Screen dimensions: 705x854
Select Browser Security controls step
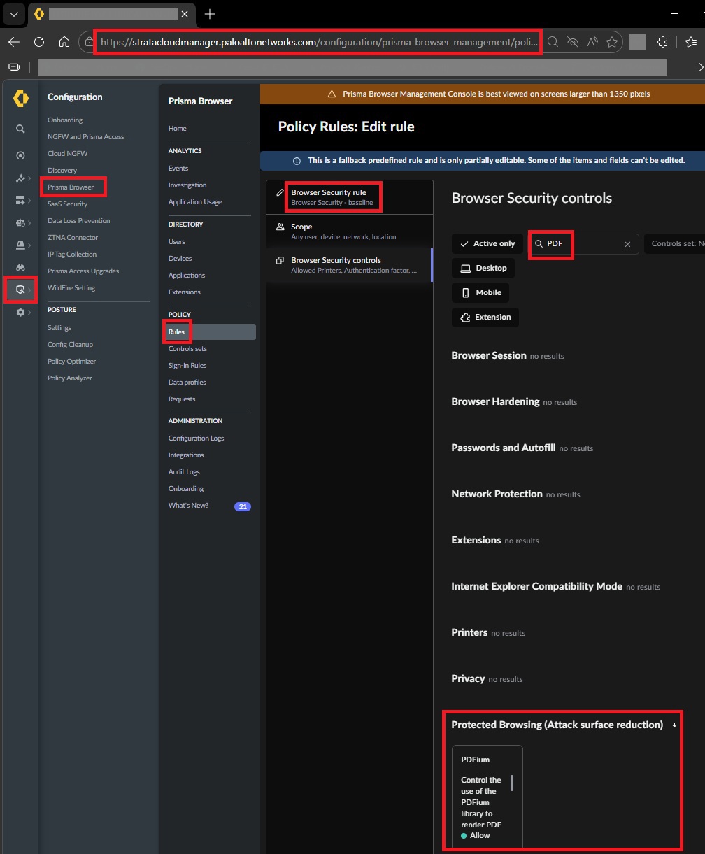pyautogui.click(x=350, y=264)
